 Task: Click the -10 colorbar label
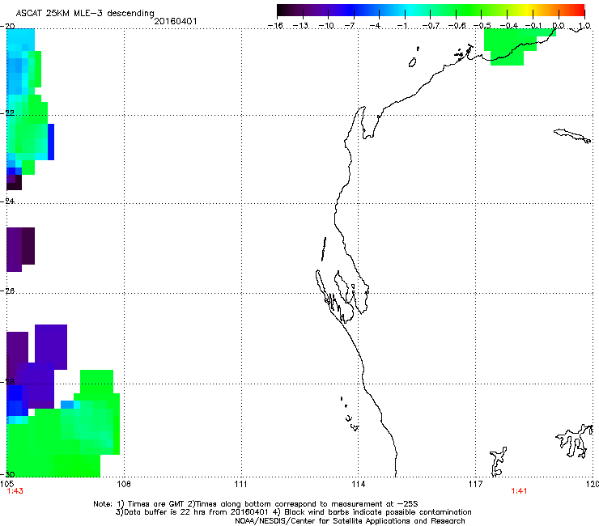(326, 26)
